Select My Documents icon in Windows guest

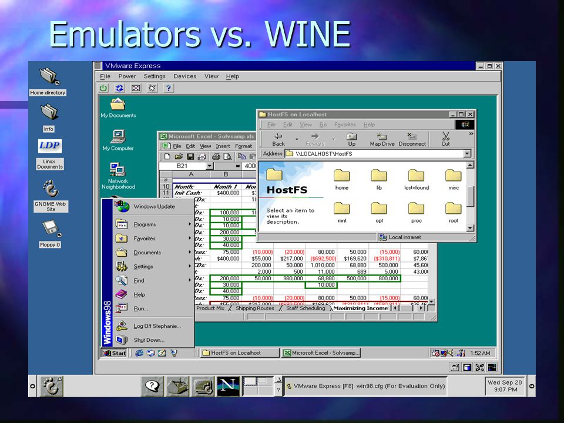tap(118, 108)
